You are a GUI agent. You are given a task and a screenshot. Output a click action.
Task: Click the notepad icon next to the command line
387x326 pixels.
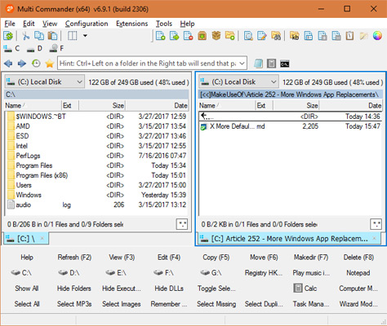(x=259, y=64)
